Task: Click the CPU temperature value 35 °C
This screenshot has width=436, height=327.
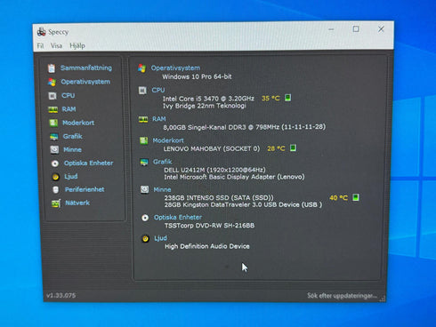Action: coord(270,98)
